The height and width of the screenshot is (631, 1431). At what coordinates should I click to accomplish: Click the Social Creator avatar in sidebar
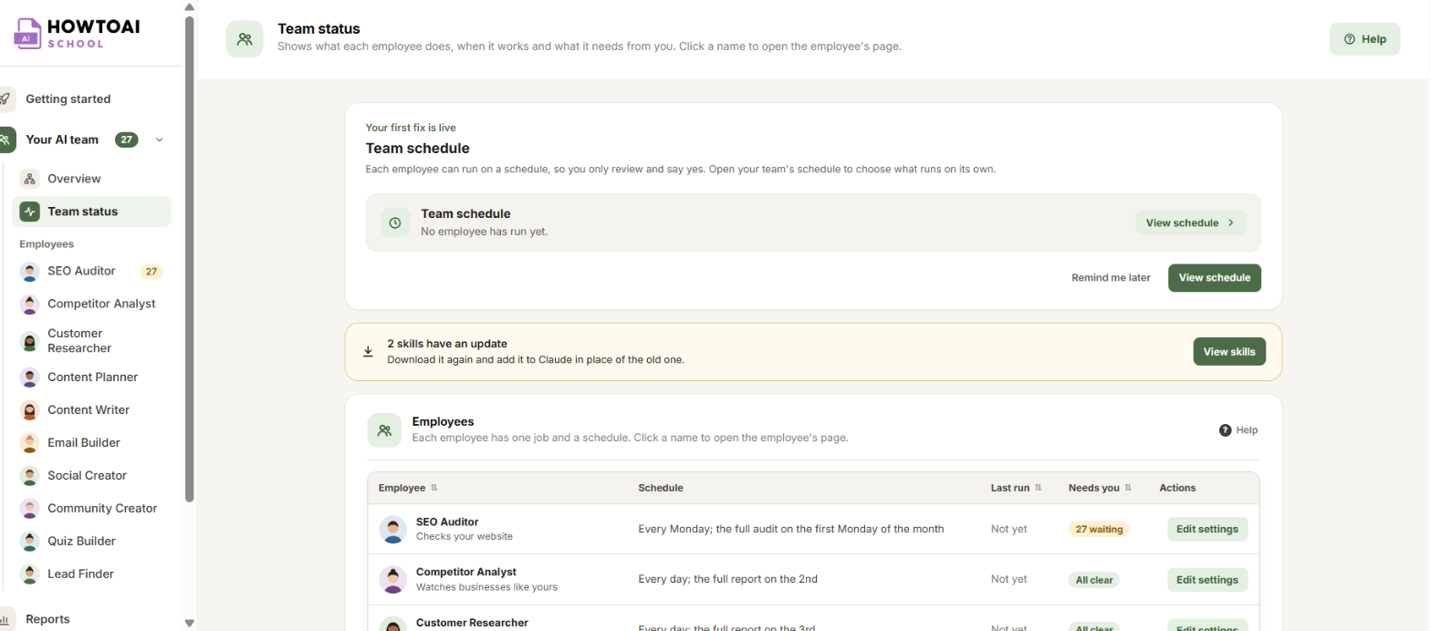tap(29, 475)
